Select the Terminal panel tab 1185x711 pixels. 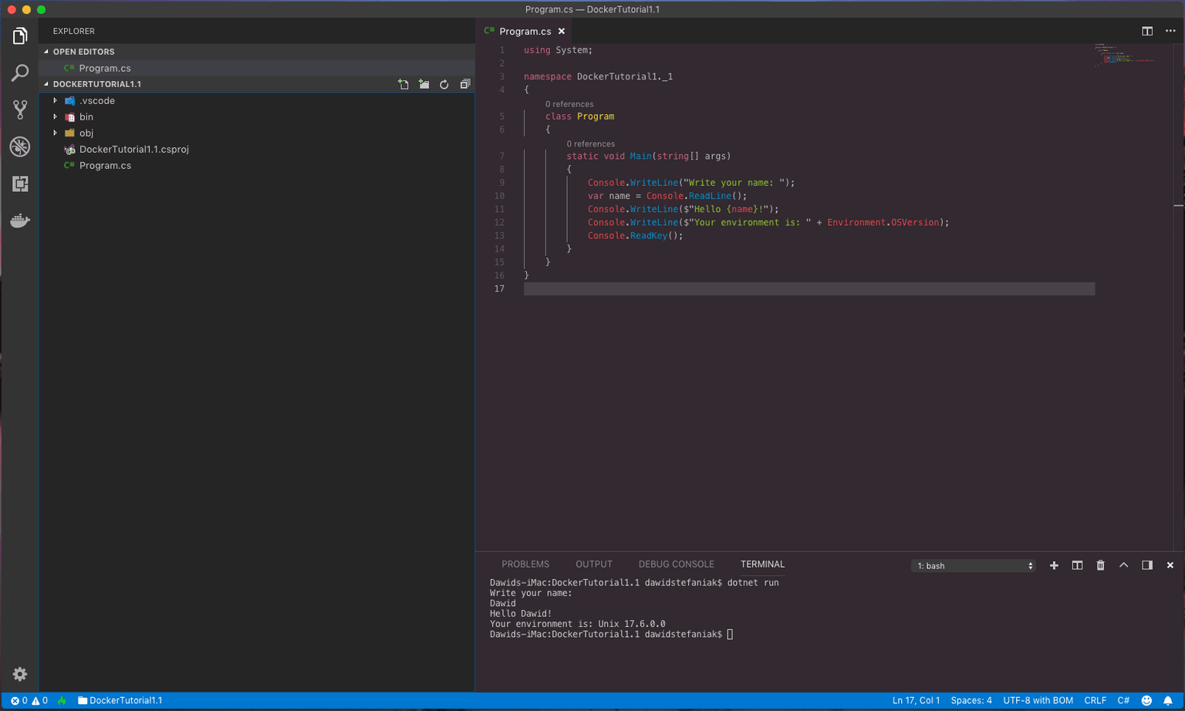coord(762,564)
